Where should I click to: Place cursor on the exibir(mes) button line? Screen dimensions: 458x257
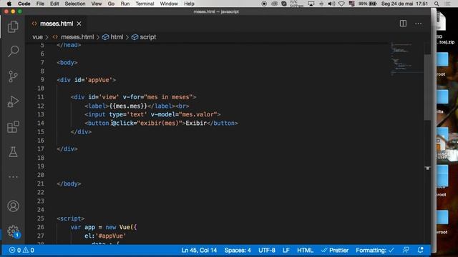pos(161,123)
